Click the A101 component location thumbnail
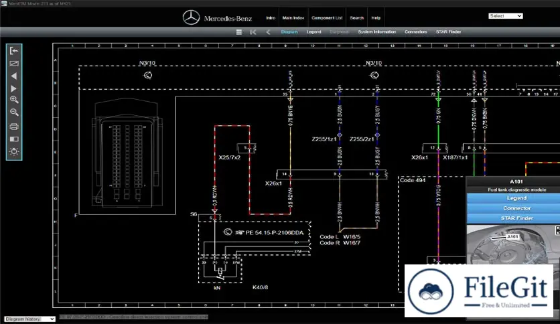560x324 pixels. (513, 244)
